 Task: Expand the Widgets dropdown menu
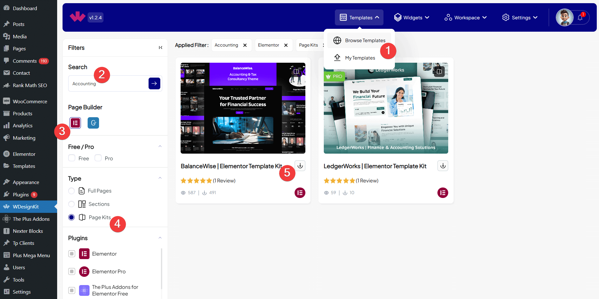[412, 18]
